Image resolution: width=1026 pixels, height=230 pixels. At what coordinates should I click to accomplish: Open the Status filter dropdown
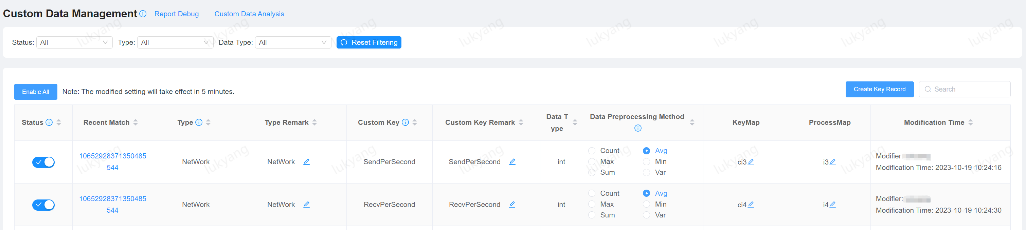pyautogui.click(x=74, y=43)
